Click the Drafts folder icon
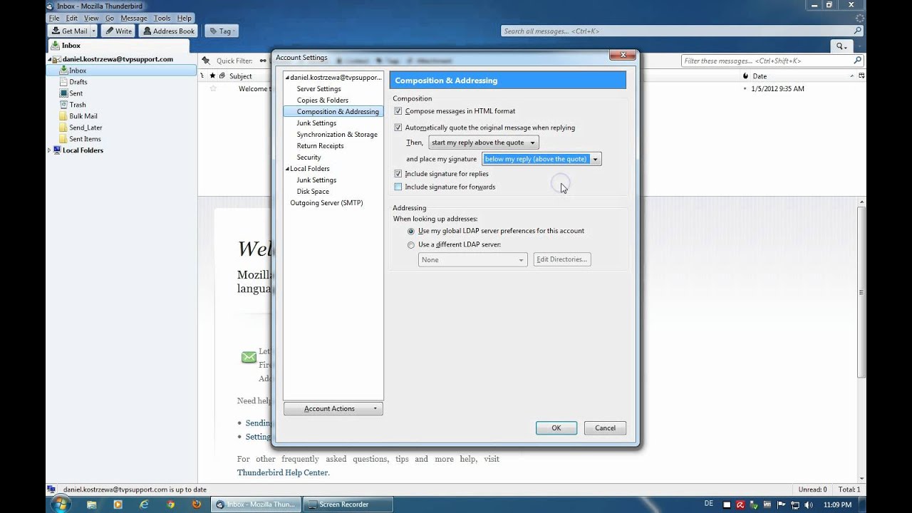The width and height of the screenshot is (912, 513). (63, 82)
